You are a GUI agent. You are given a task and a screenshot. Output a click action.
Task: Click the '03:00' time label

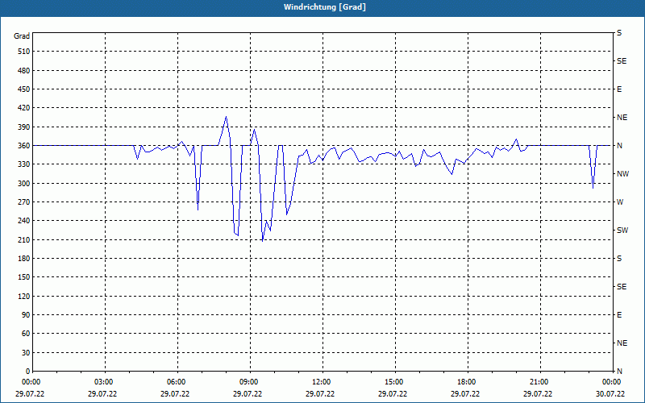103,382
